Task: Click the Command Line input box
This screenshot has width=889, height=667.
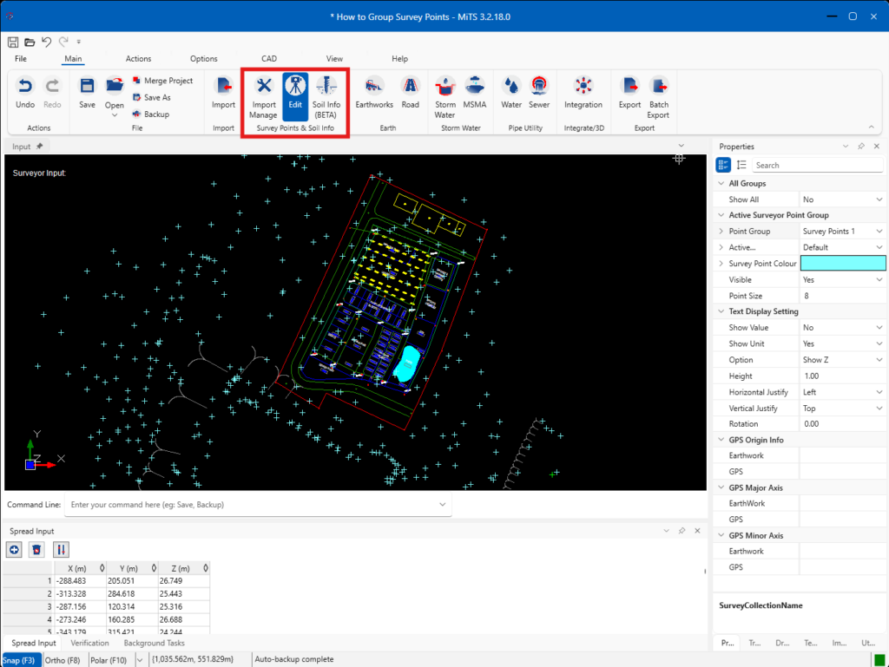Action: point(258,505)
